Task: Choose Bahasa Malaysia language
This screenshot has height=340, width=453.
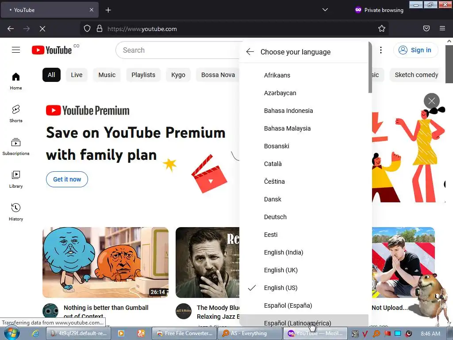Action: [x=304, y=128]
